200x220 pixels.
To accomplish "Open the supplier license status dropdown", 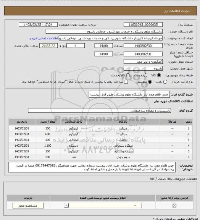I will 103,206.
